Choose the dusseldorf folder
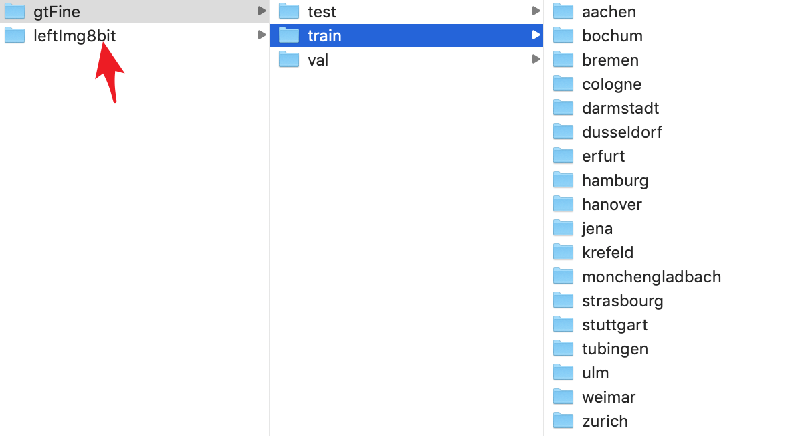Viewport: 792px width, 436px height. (x=622, y=132)
